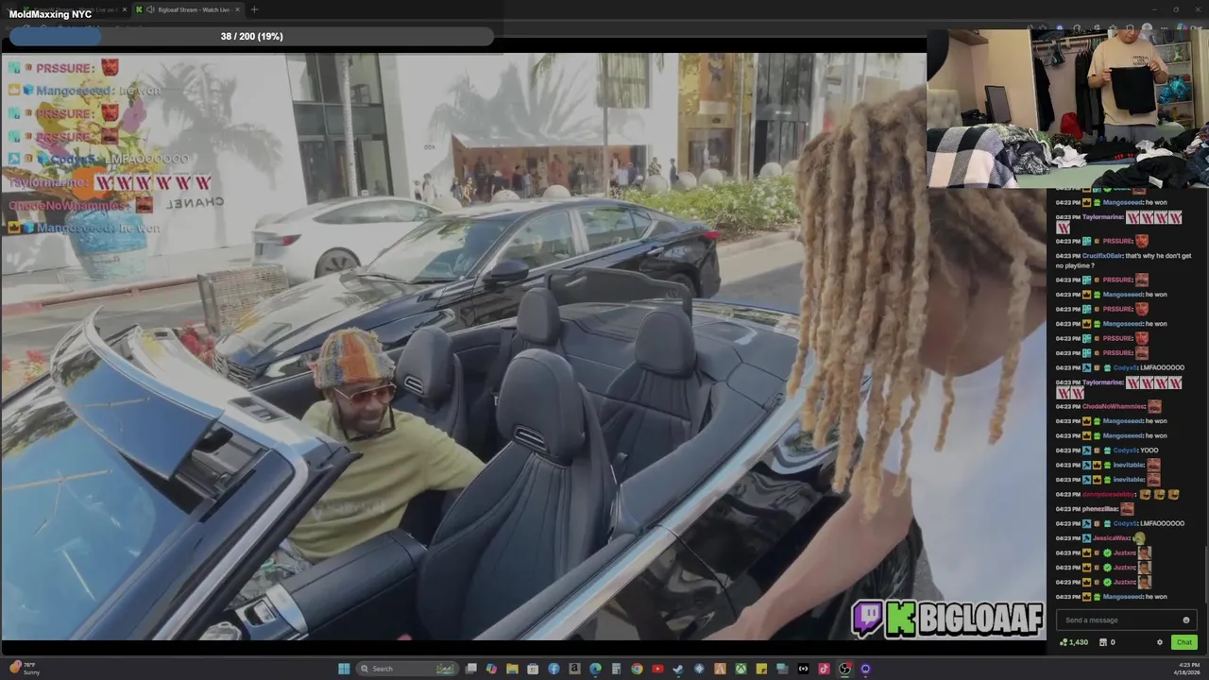This screenshot has width=1209, height=680.
Task: Open Task View on the taskbar
Action: tap(471, 669)
